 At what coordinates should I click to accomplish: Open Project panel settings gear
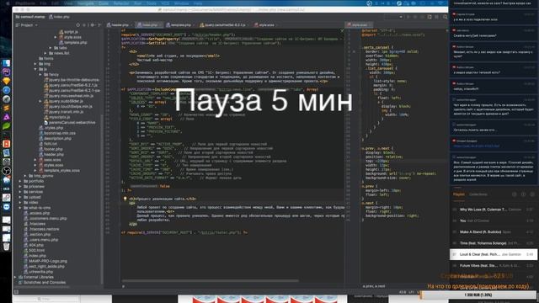[x=92, y=25]
